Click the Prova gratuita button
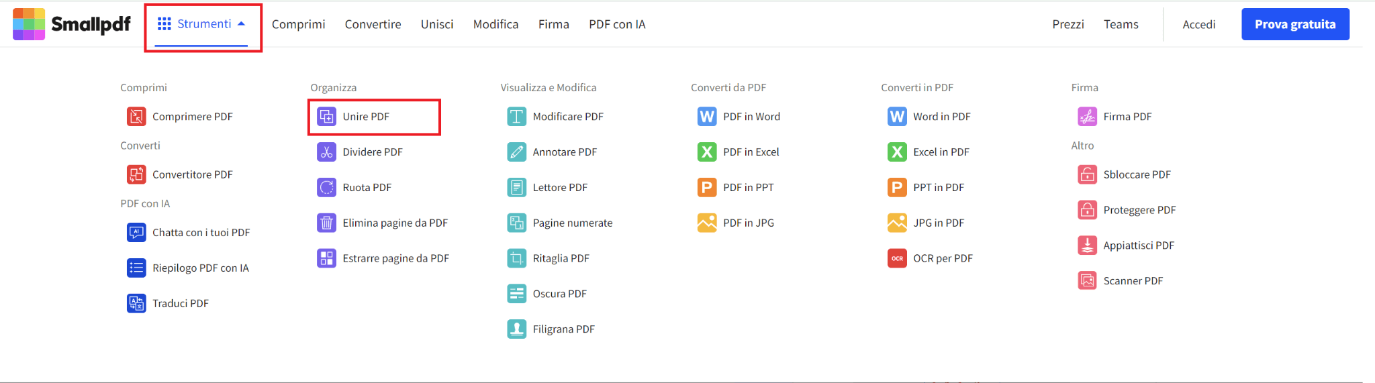Image resolution: width=1375 pixels, height=383 pixels. pos(1295,24)
